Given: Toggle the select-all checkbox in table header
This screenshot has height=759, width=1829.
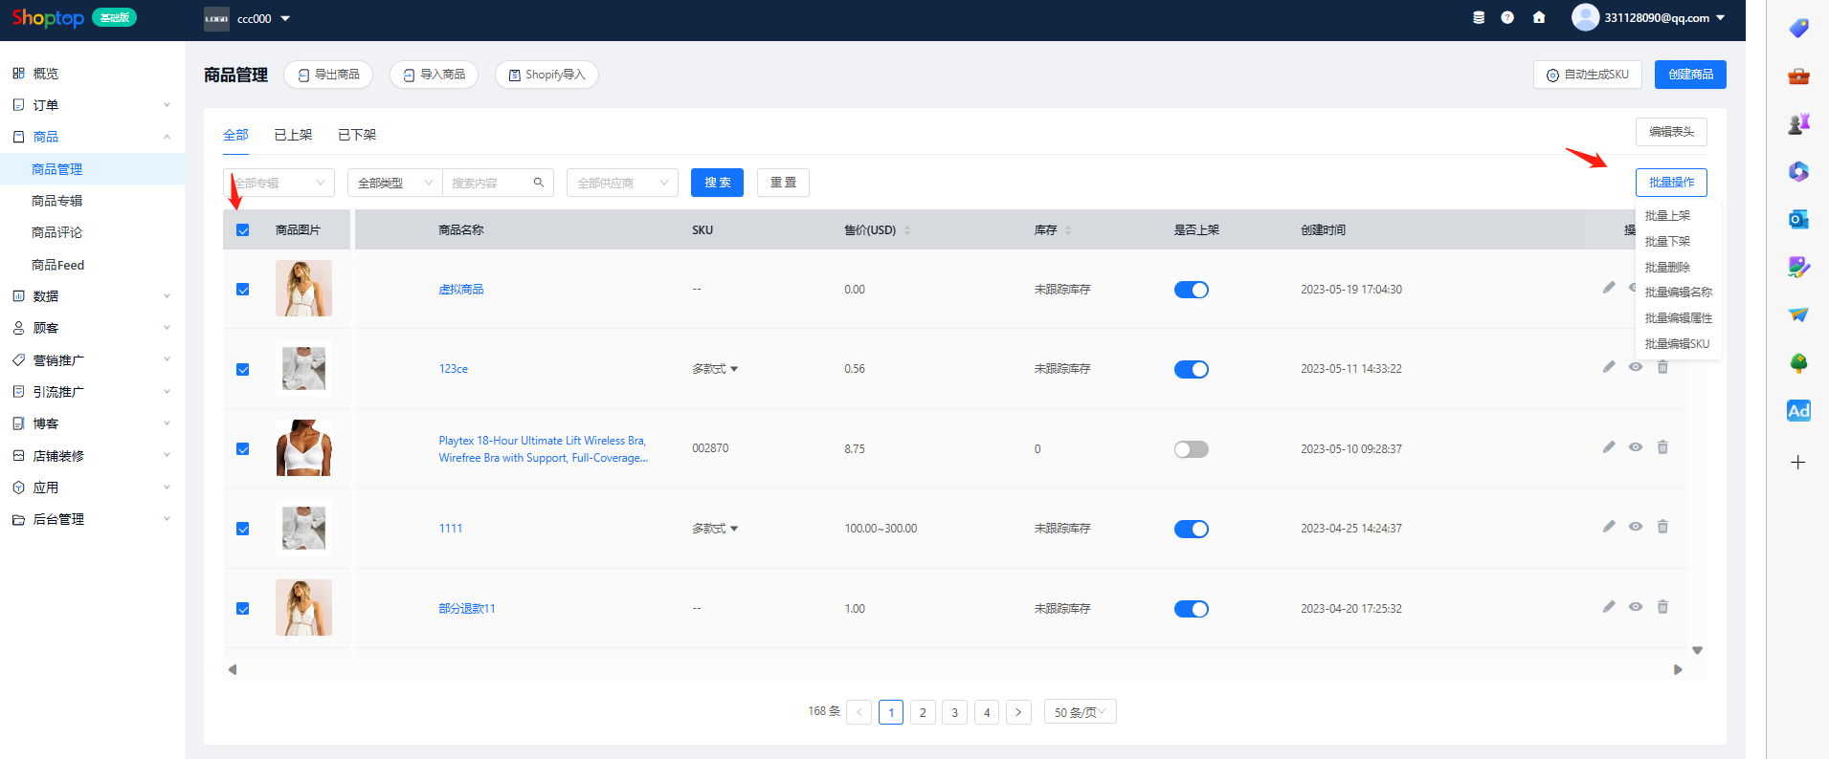Looking at the screenshot, I should 243,230.
